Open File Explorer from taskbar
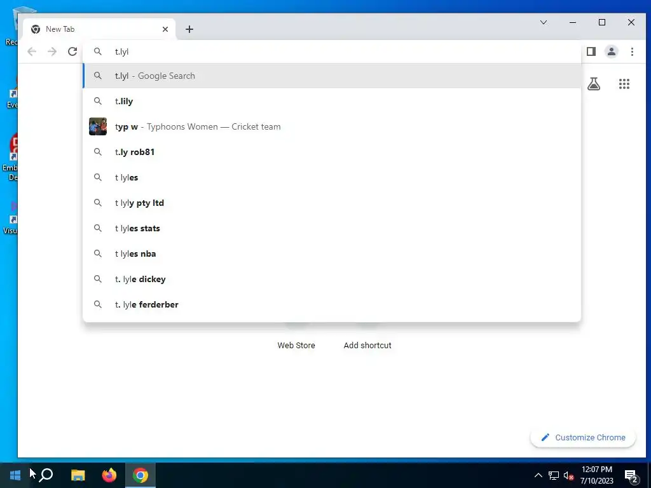The height and width of the screenshot is (488, 651). click(78, 475)
